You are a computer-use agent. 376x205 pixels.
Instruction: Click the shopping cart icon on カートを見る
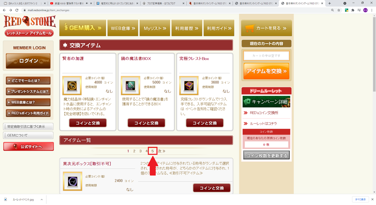(x=250, y=28)
